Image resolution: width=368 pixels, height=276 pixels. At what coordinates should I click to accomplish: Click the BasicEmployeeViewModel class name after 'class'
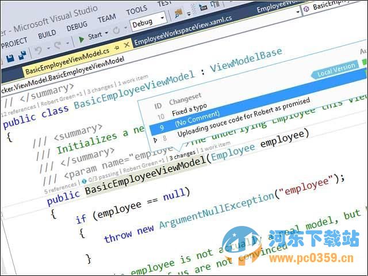tap(134, 91)
